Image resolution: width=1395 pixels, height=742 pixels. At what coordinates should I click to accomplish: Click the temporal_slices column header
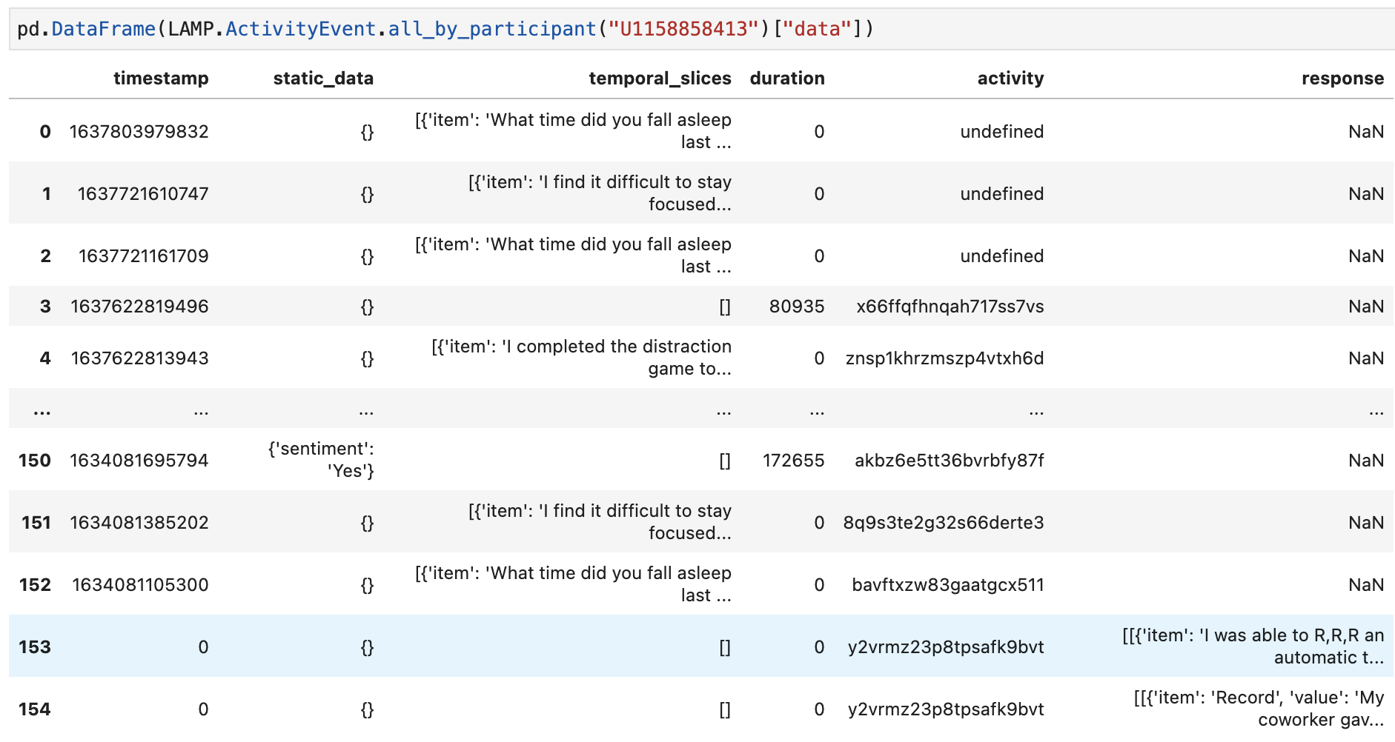[660, 78]
